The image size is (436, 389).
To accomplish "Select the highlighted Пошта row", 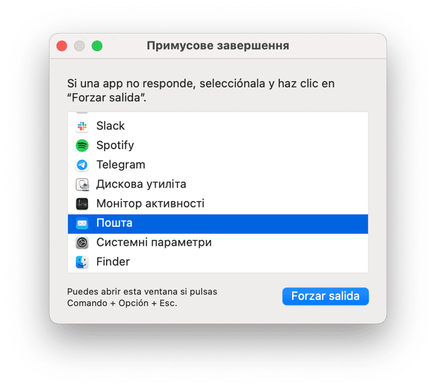I will (x=218, y=224).
